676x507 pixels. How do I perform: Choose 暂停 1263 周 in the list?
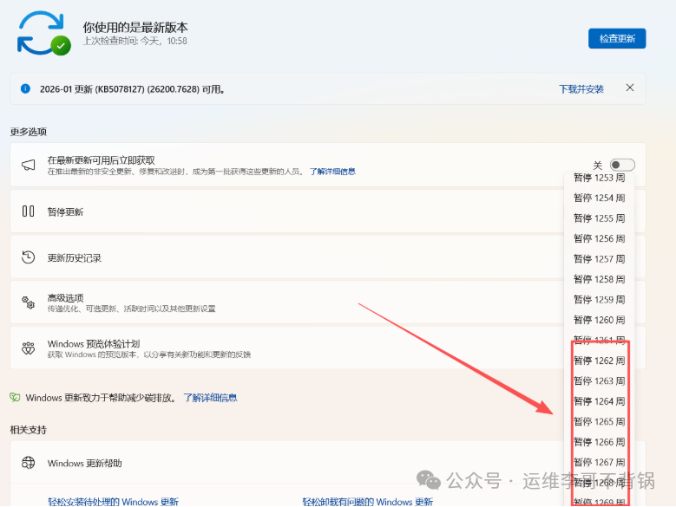coord(600,380)
